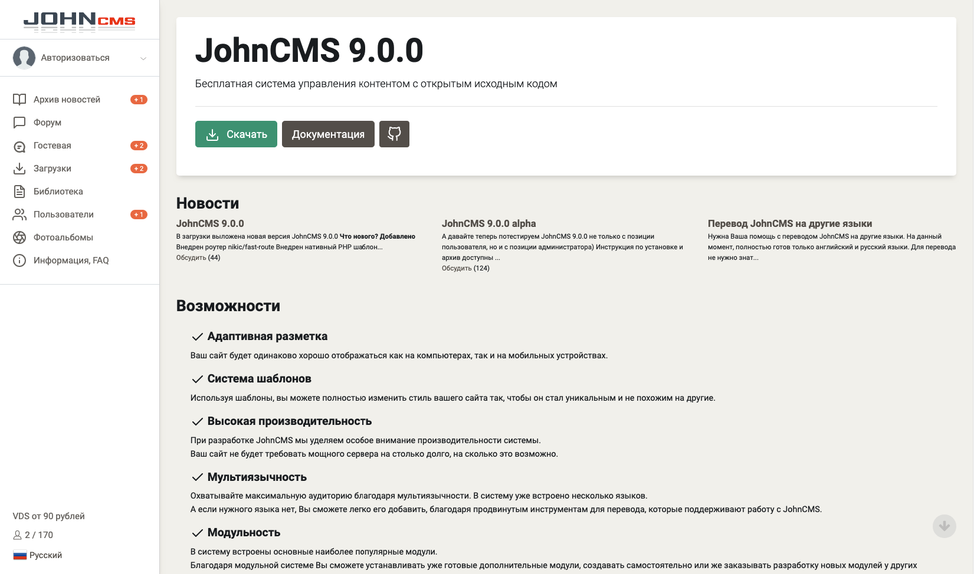
Task: Click the green Скачать button
Action: point(236,134)
